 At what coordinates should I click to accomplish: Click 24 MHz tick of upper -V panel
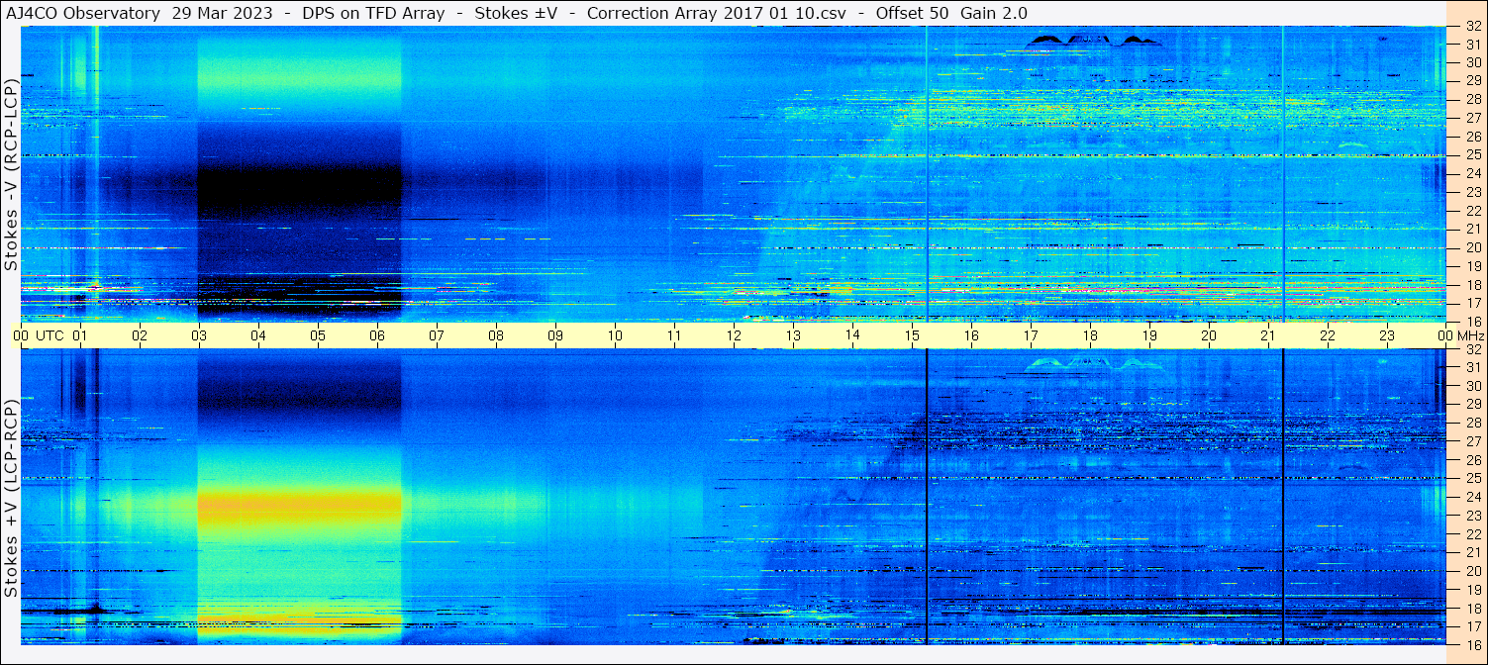pos(1472,173)
